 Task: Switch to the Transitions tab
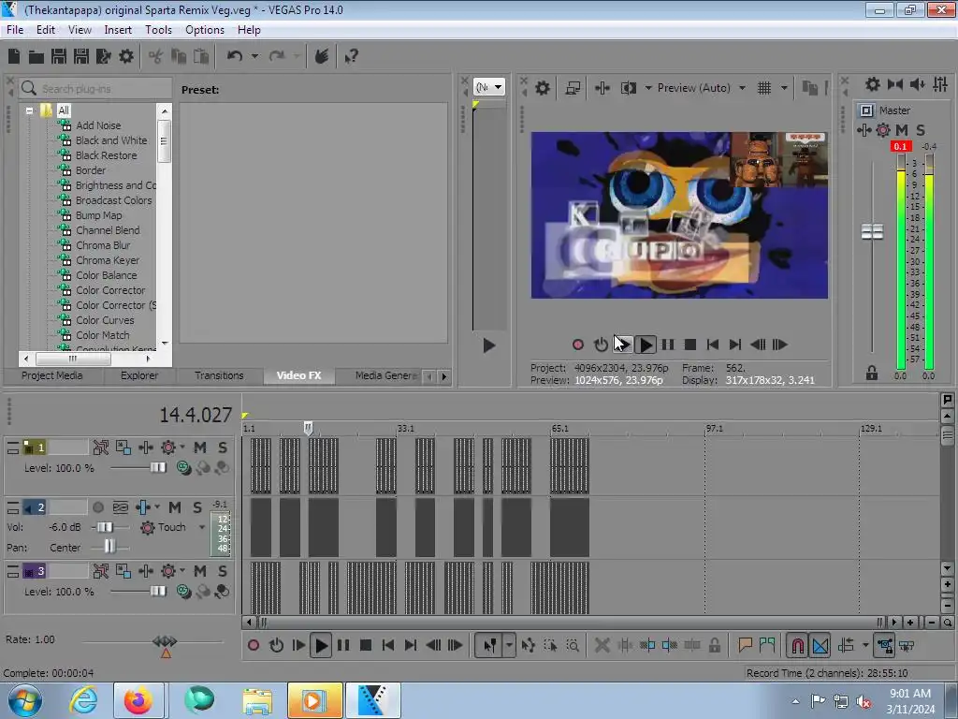click(x=219, y=375)
